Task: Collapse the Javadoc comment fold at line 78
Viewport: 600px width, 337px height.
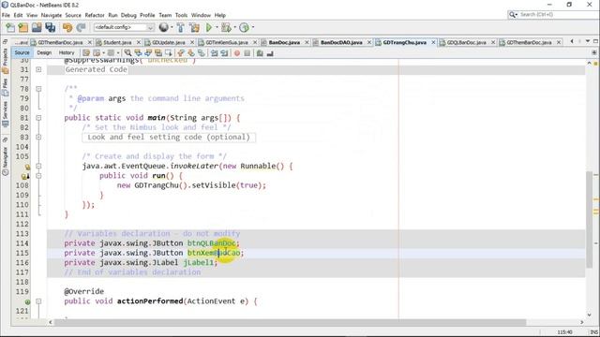Action: tap(38, 89)
